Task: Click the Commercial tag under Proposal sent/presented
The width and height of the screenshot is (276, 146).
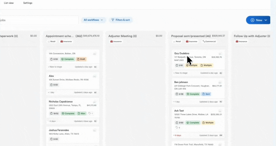Action: point(209,41)
